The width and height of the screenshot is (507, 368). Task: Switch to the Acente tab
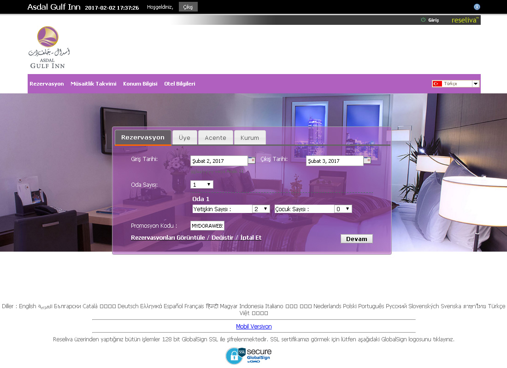tap(215, 138)
